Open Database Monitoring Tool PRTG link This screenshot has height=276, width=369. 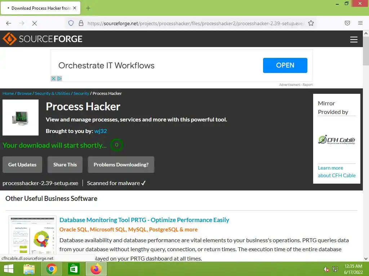point(144,220)
